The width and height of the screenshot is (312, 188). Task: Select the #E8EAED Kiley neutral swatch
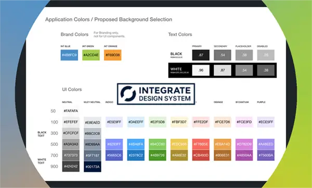[x=93, y=122]
